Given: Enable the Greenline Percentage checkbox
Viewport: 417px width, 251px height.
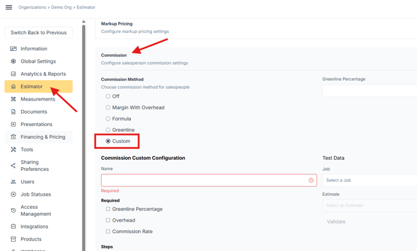Looking at the screenshot, I should pyautogui.click(x=108, y=209).
